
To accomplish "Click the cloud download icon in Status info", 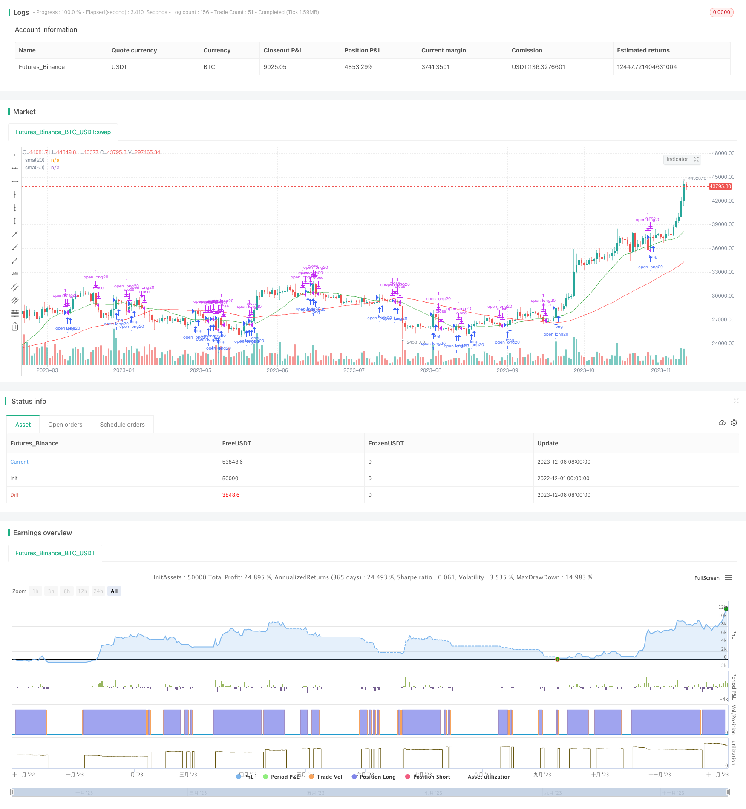I will [722, 423].
